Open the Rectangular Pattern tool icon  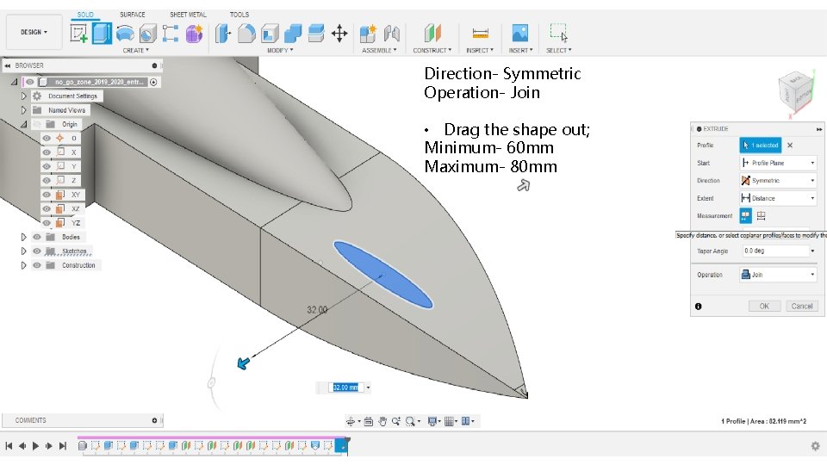click(171, 34)
